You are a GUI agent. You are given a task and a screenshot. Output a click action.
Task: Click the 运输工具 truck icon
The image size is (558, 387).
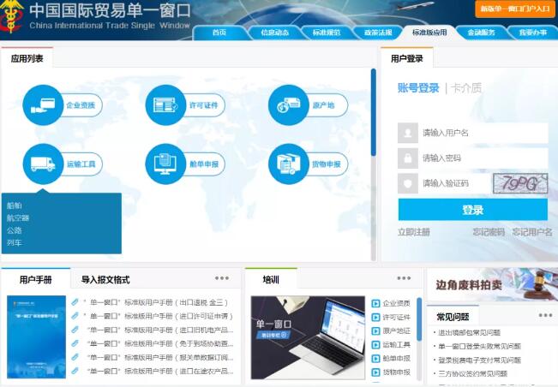43,164
